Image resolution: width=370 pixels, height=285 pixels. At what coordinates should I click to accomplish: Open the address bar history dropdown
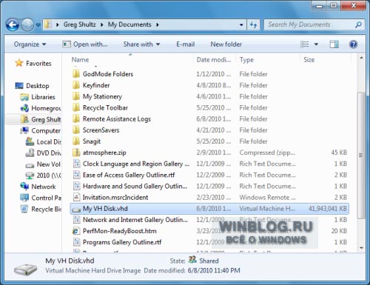pyautogui.click(x=241, y=24)
